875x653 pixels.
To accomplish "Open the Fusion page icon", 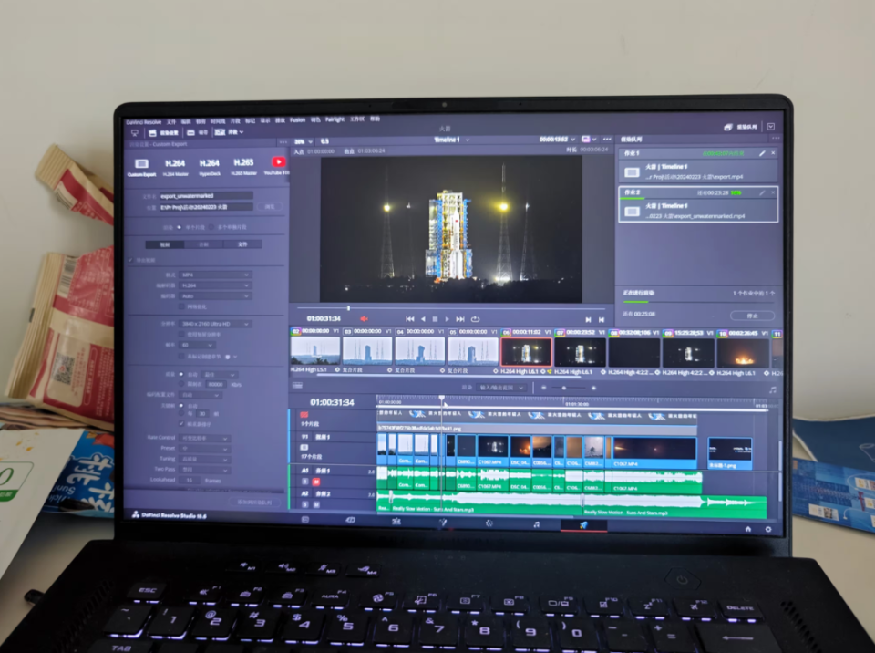I will tap(443, 523).
